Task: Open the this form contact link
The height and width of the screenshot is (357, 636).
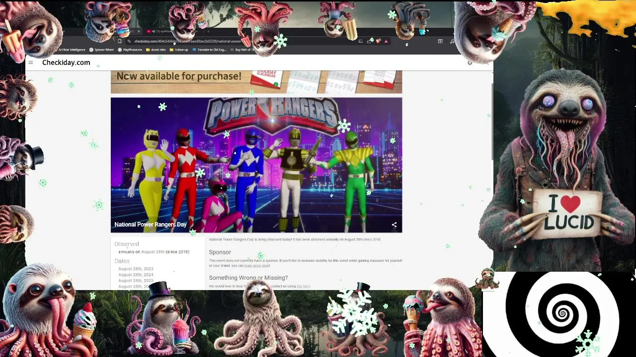Action: click(303, 286)
